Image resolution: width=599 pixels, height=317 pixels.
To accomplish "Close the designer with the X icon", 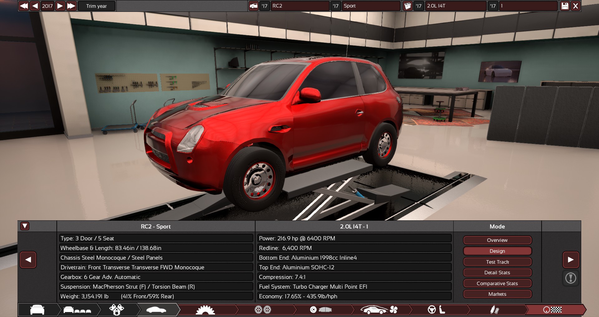I will 576,6.
